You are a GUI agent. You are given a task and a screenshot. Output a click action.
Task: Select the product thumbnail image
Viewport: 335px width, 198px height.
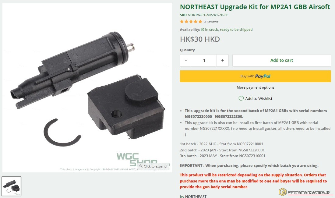[12, 186]
